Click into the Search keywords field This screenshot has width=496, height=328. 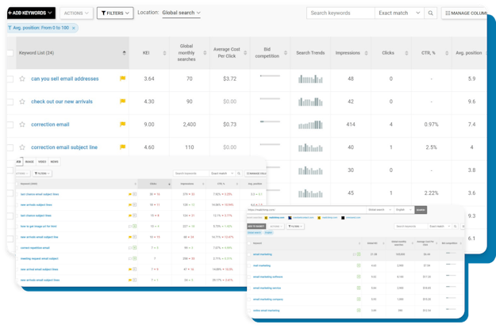(x=340, y=13)
